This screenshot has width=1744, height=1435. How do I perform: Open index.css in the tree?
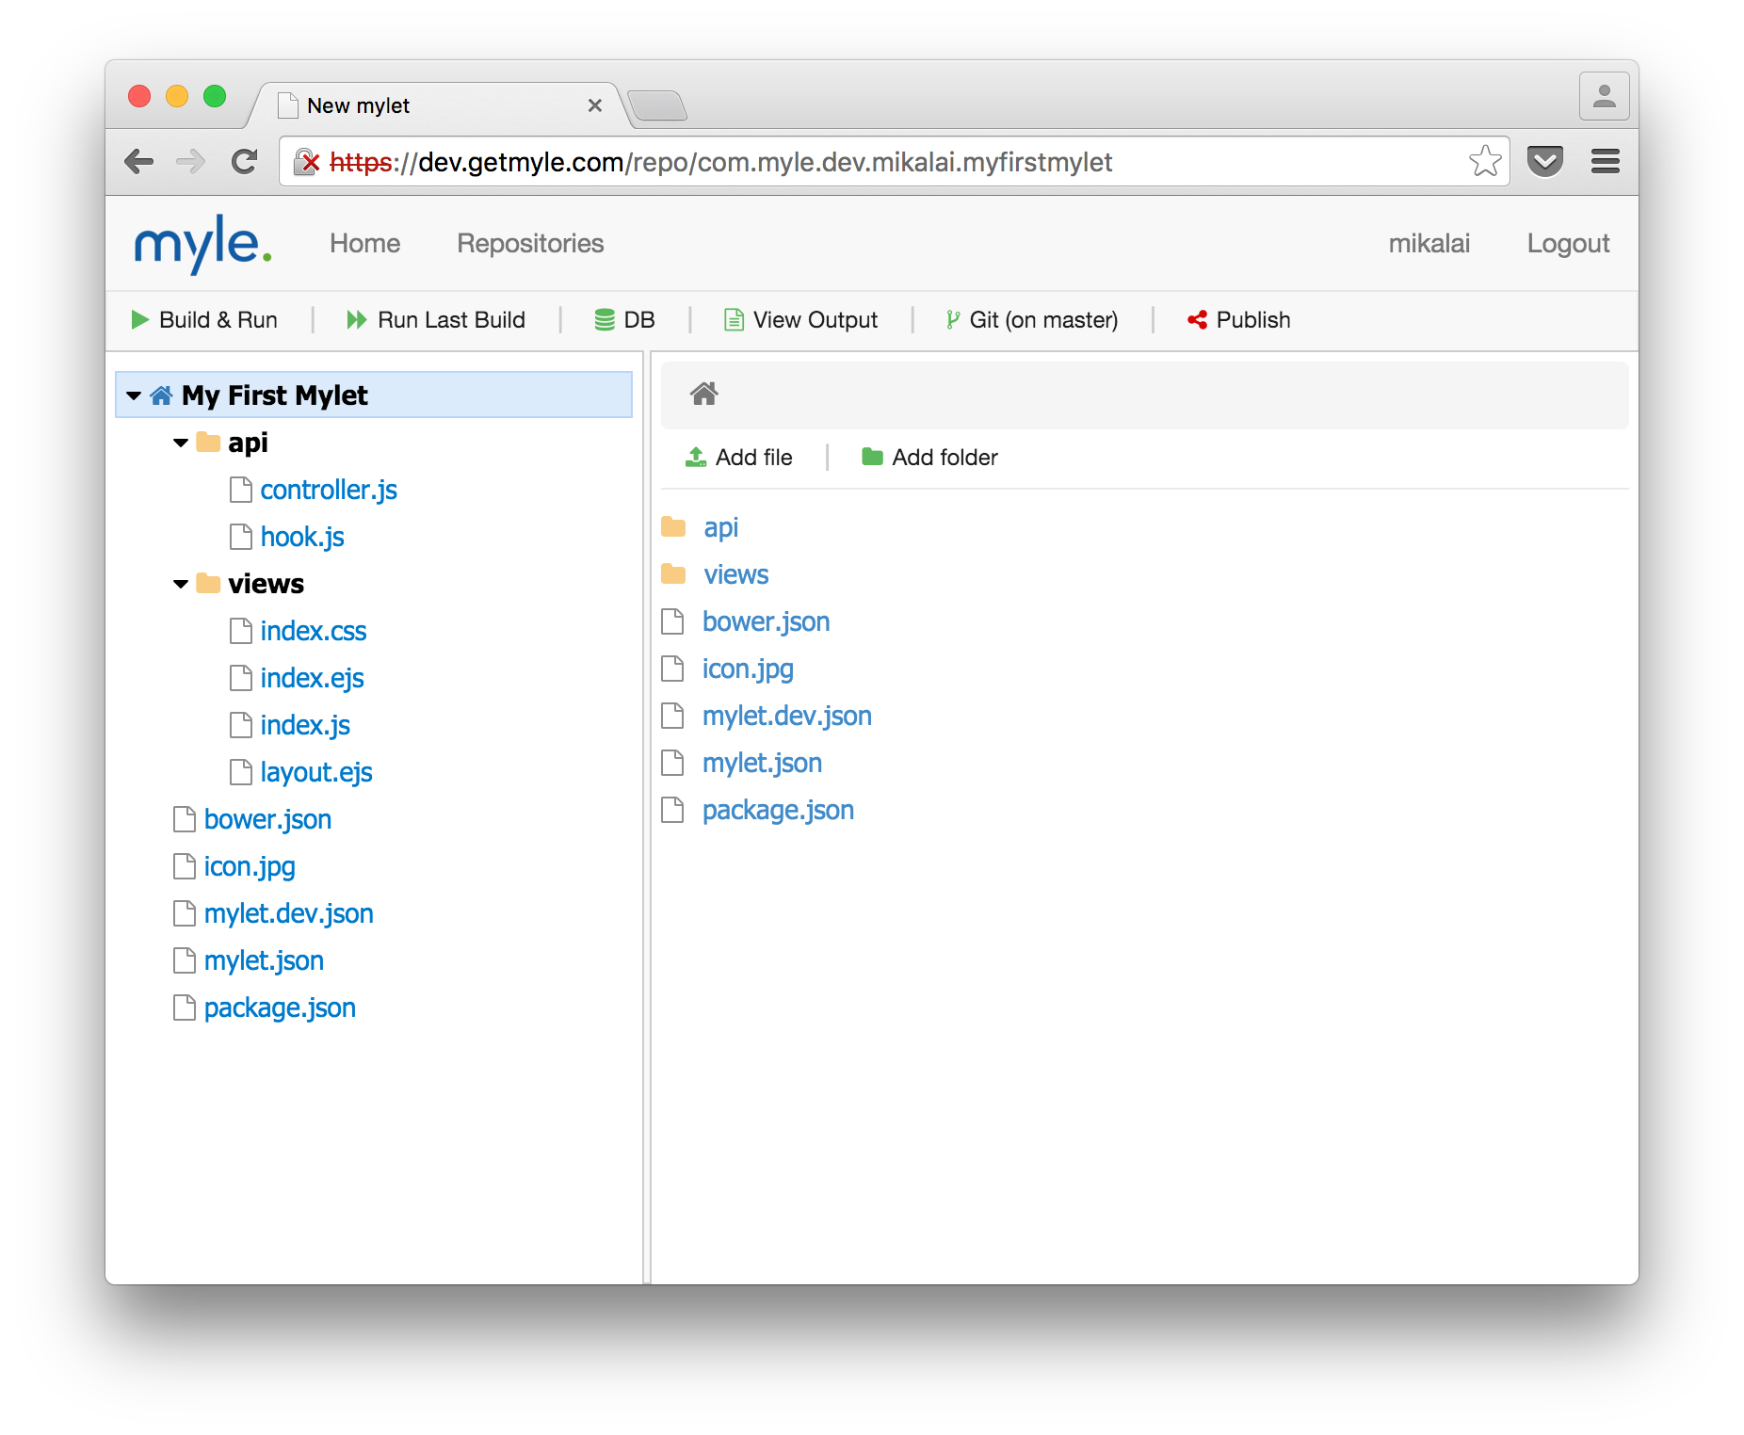314,631
